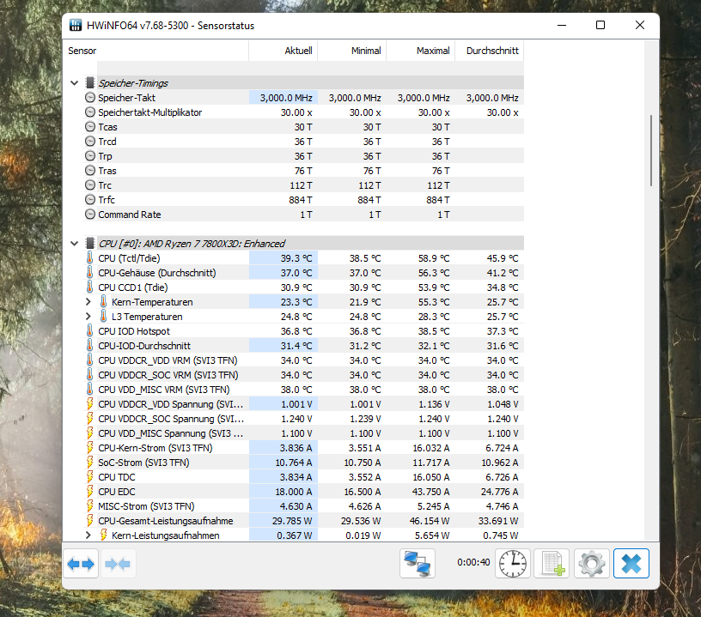Select the Trfc row clock icon
Viewport: 701px width, 617px height.
pyautogui.click(x=90, y=200)
